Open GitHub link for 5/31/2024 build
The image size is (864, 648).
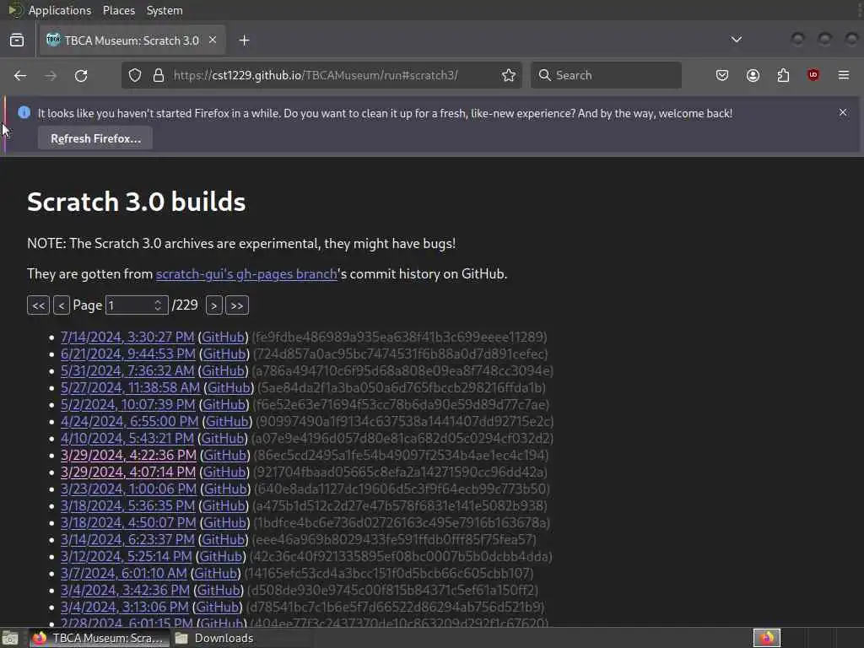(x=223, y=371)
